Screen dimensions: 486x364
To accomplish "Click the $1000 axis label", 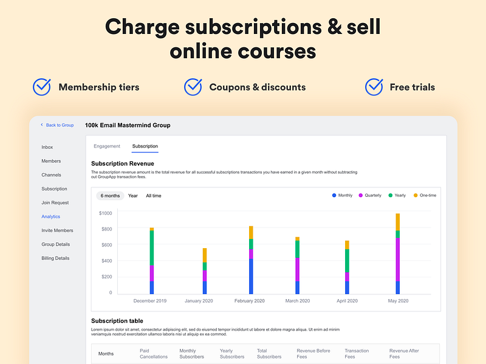I will click(x=105, y=214).
